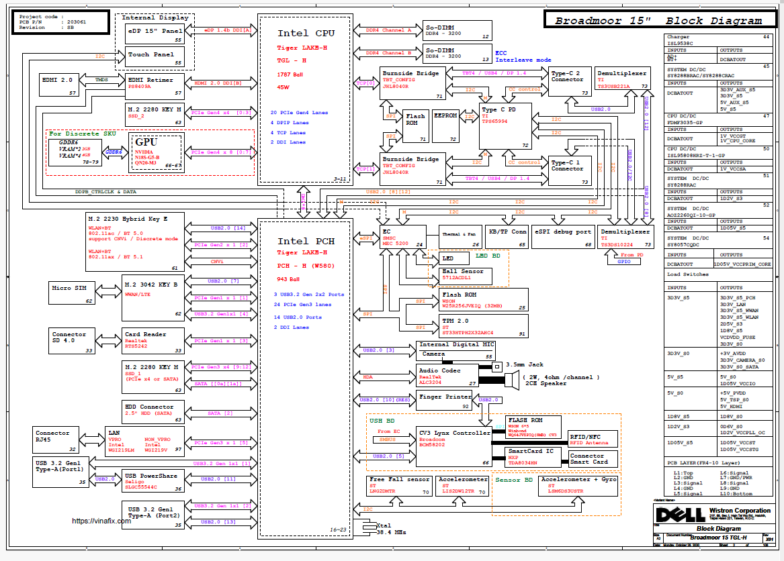Select the Accelerometer + Gyro block
The image size is (784, 561).
(x=579, y=486)
